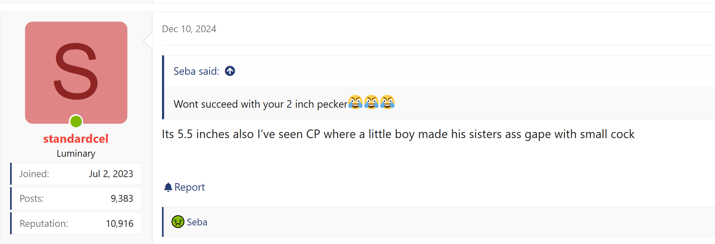Click the Posts count 9,383
The image size is (715, 244).
[122, 199]
